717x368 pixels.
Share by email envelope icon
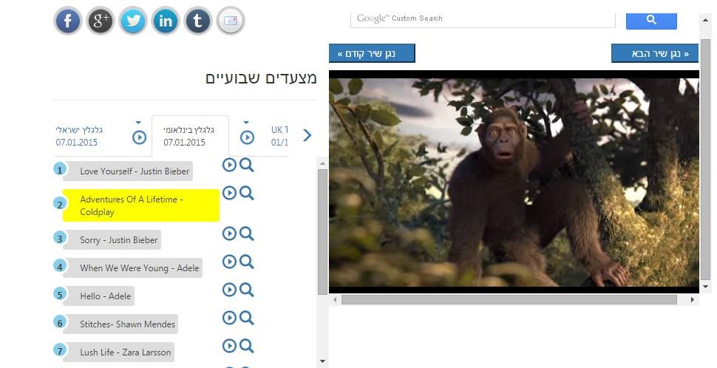231,21
